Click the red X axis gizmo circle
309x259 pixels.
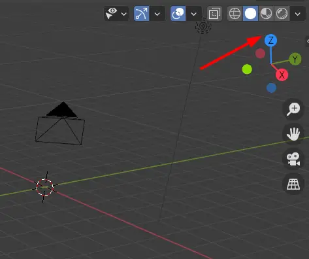(x=282, y=75)
